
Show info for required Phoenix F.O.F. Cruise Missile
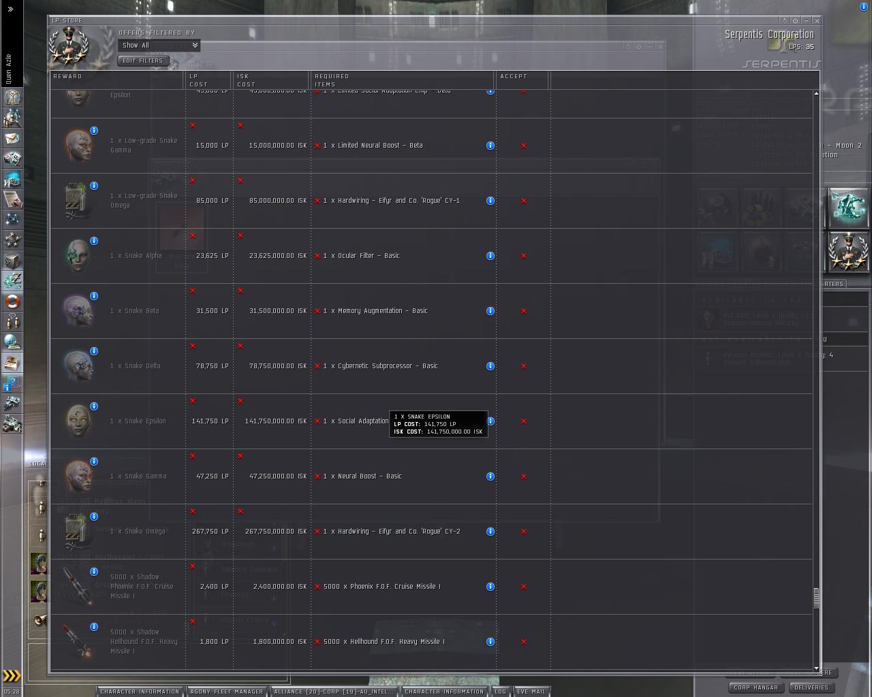[x=490, y=587]
